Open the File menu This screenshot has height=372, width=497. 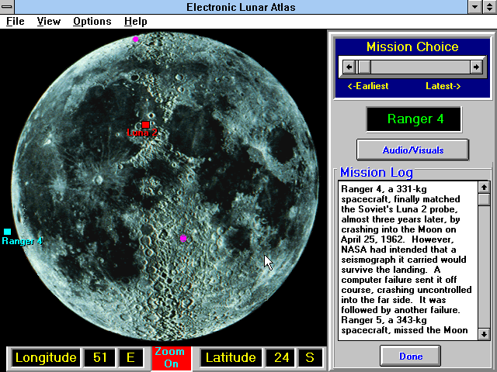click(x=16, y=21)
